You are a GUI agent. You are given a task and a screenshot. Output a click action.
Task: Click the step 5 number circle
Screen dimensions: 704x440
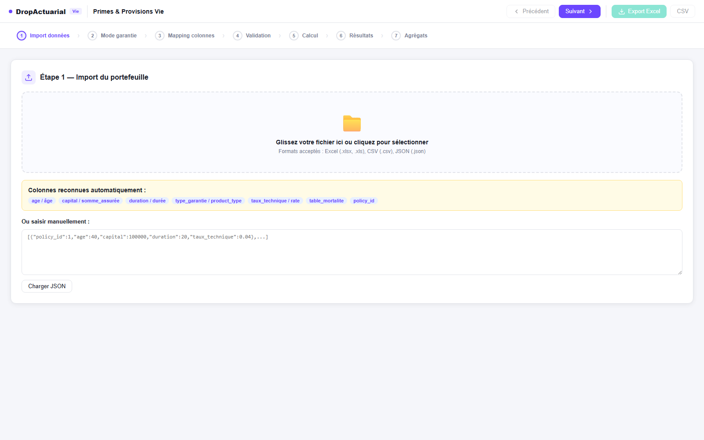coord(294,36)
